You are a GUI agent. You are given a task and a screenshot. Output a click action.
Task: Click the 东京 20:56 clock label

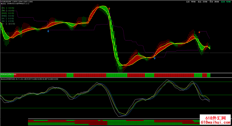click(x=214, y=2)
